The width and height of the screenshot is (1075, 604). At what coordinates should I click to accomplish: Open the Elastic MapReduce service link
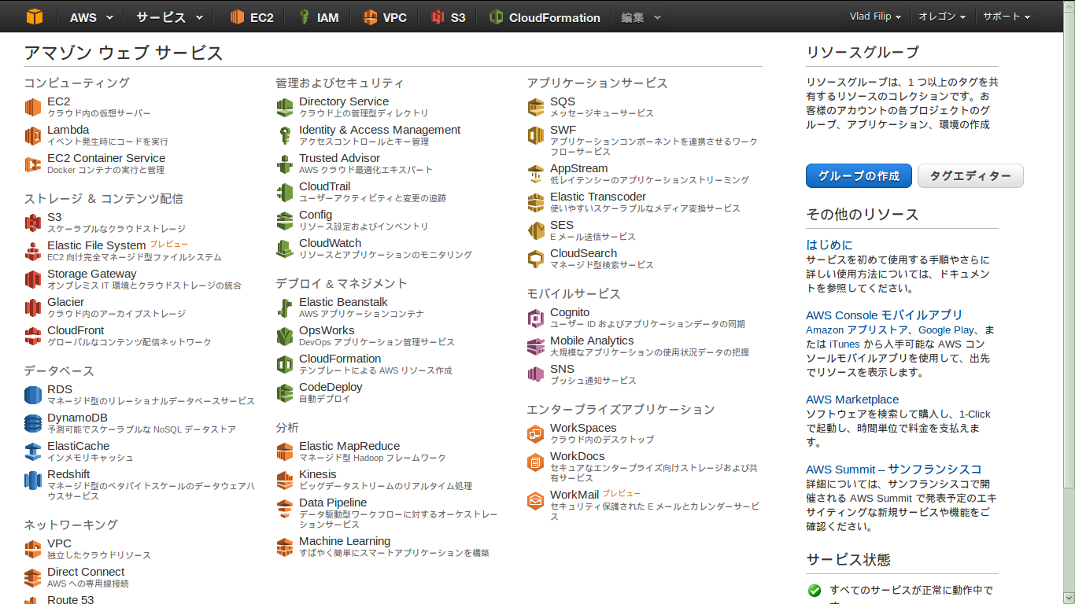349,446
